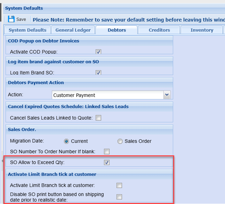Select the Debtors tab

coord(116,30)
